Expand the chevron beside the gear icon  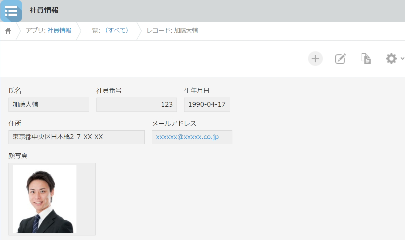click(x=402, y=58)
